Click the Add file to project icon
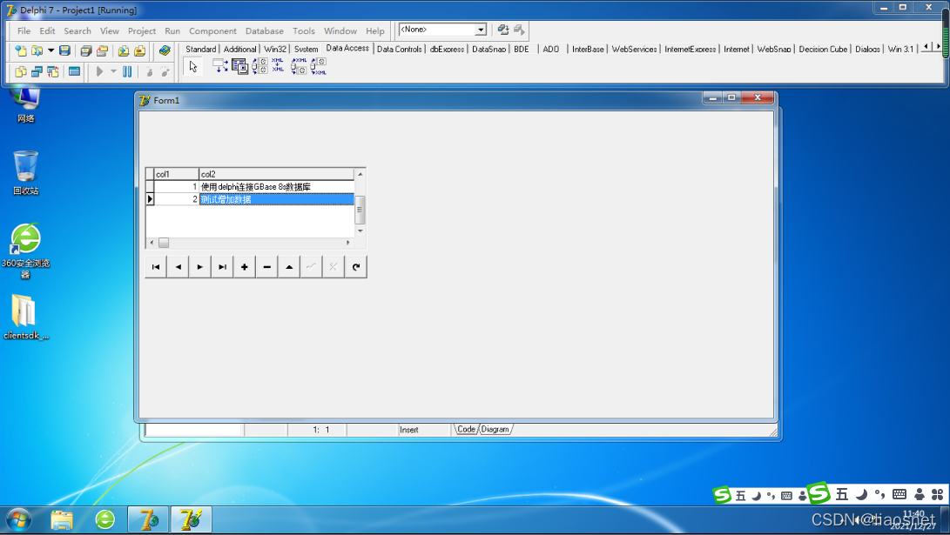 [124, 50]
